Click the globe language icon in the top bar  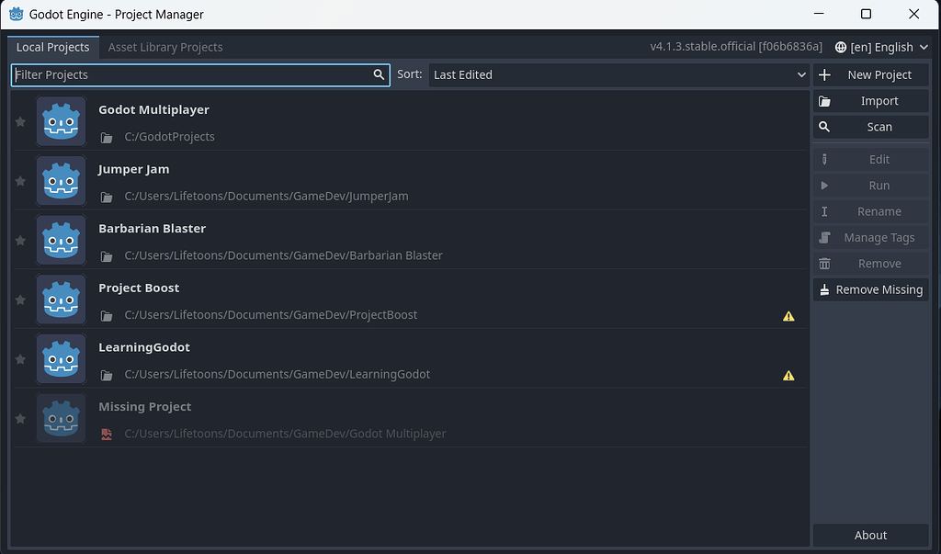tap(839, 47)
